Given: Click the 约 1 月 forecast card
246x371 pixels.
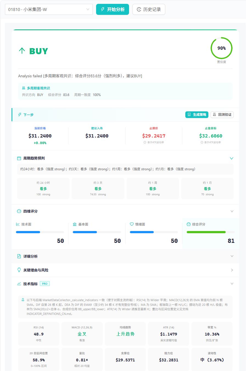Looking at the screenshot, I should click(x=207, y=188).
